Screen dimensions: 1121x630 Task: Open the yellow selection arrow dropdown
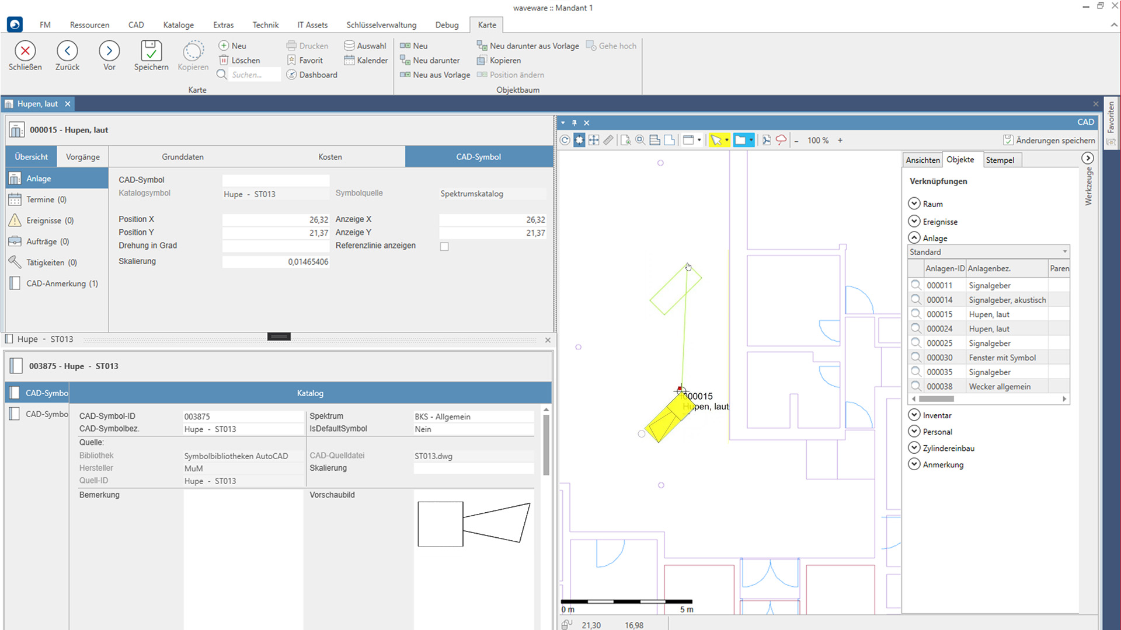(727, 140)
